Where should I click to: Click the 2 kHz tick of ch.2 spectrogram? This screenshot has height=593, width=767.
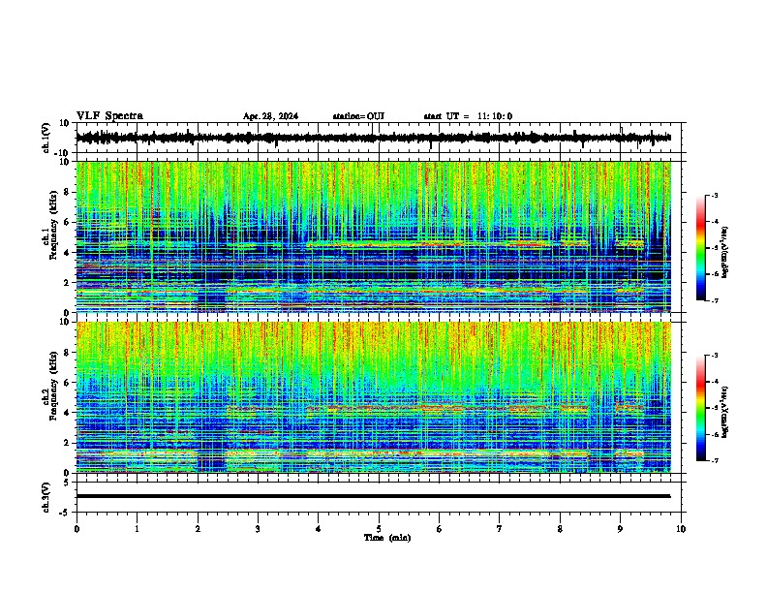point(67,443)
